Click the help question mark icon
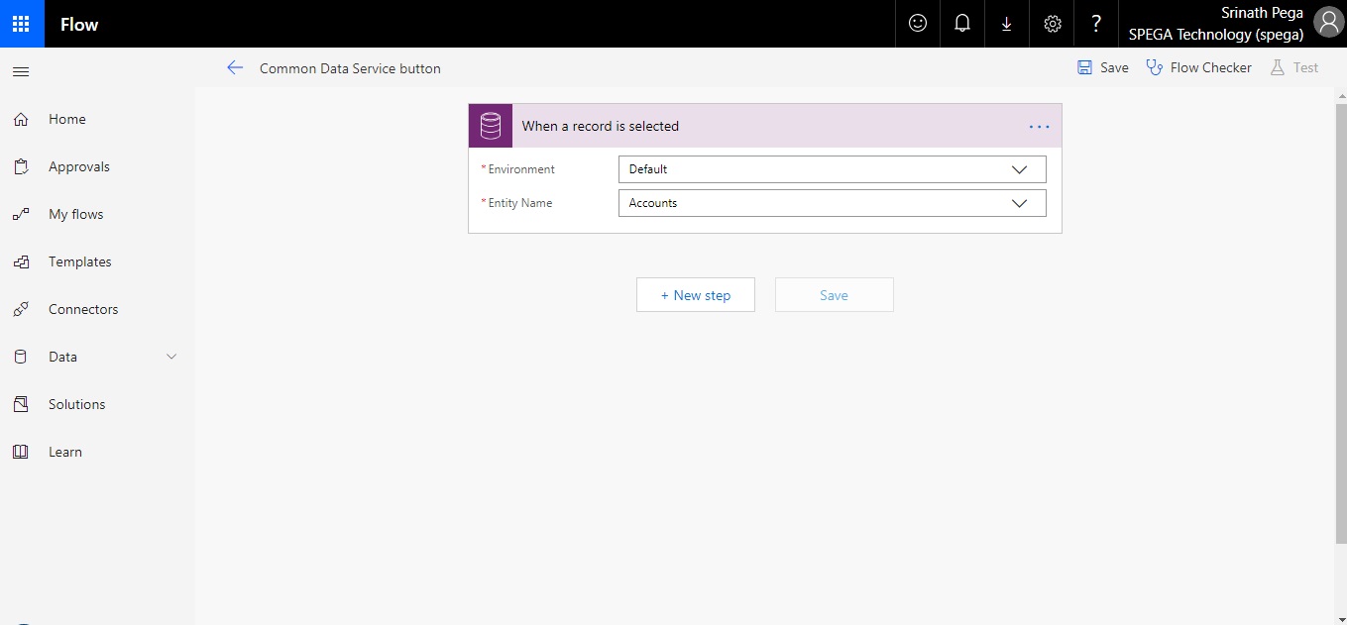The width and height of the screenshot is (1347, 625). 1096,24
